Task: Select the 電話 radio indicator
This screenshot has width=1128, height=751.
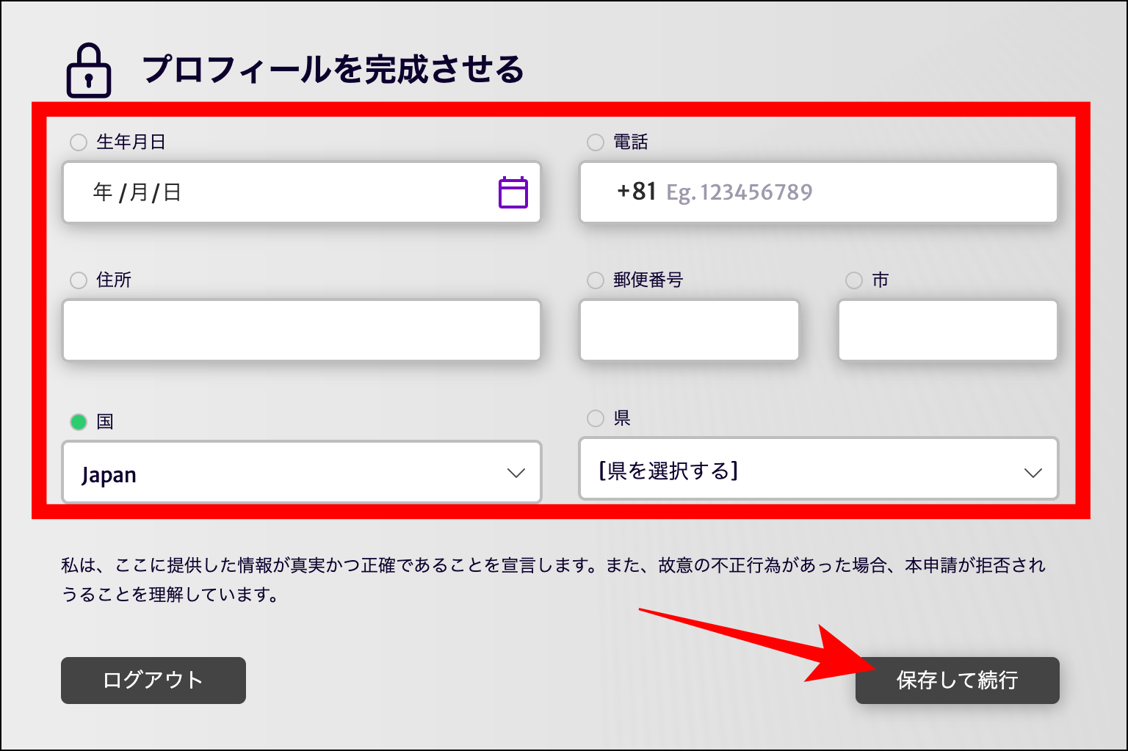Action: click(595, 142)
